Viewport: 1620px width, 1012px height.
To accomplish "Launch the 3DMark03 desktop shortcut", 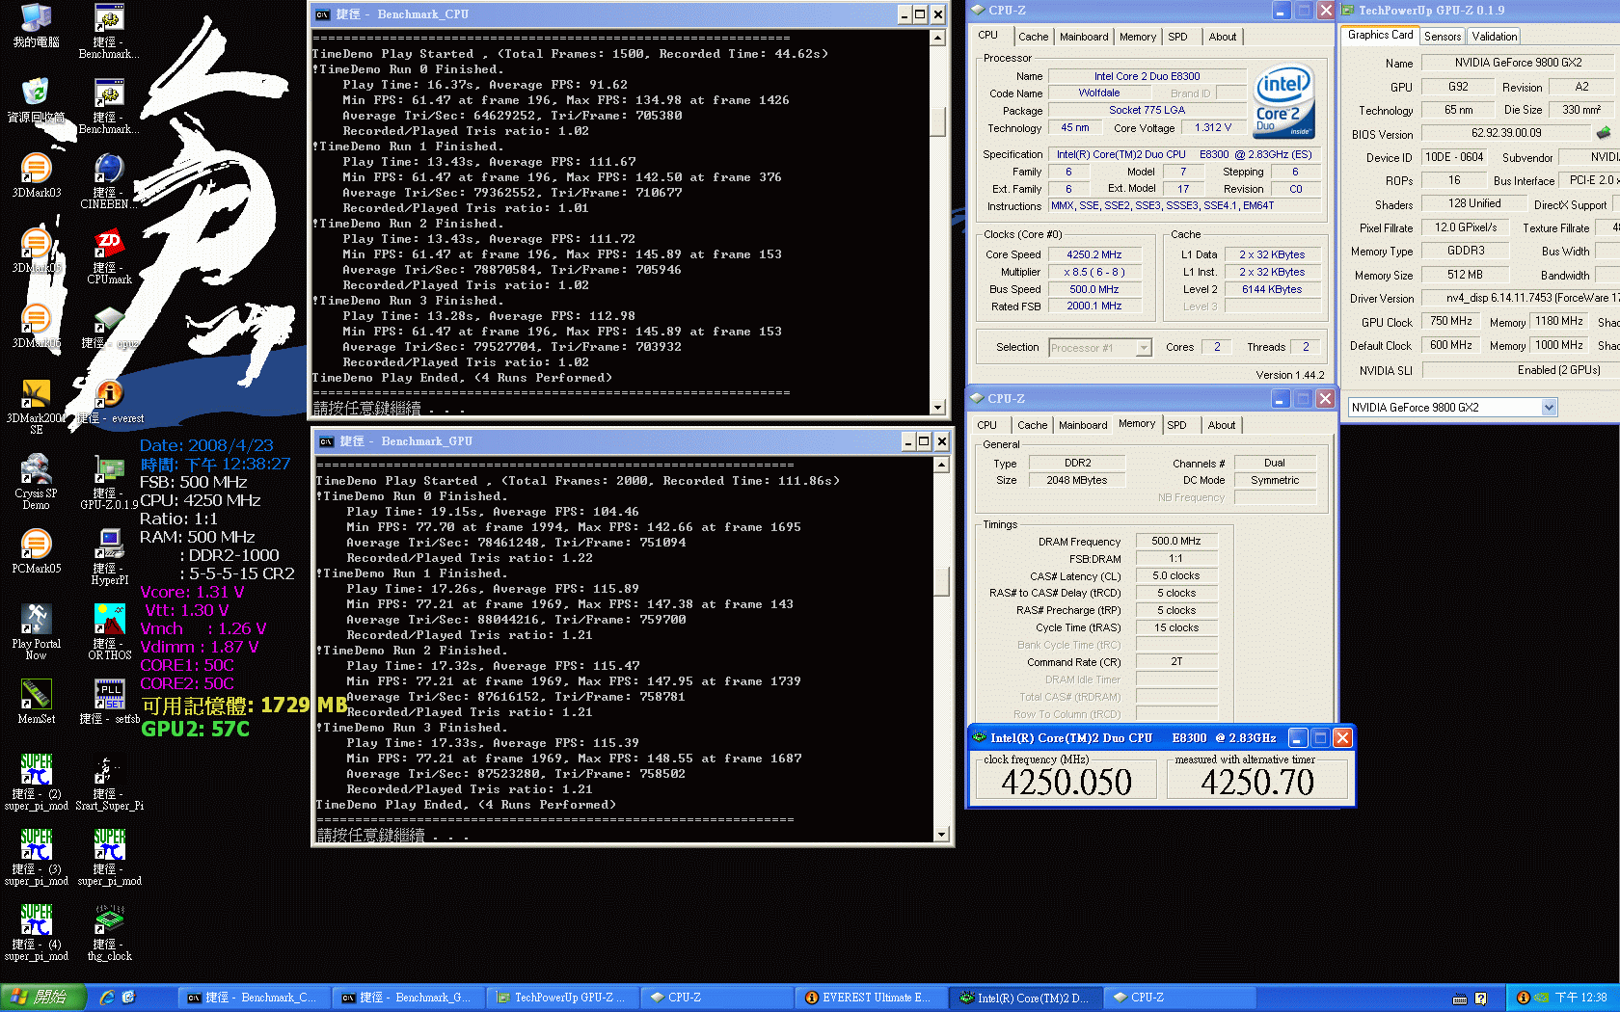I will tap(36, 175).
